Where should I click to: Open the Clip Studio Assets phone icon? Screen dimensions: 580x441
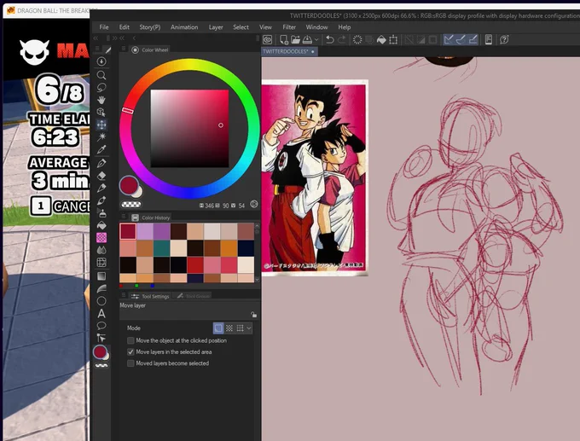pos(488,39)
